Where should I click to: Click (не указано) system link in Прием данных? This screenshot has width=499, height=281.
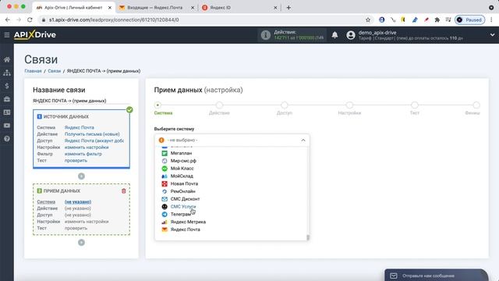78,201
